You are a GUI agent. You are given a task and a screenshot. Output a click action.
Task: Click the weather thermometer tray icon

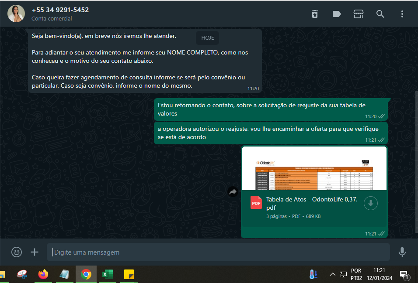(313, 274)
